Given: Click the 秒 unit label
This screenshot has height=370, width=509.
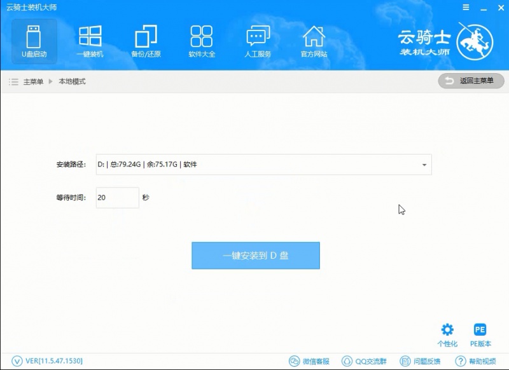Looking at the screenshot, I should click(x=146, y=197).
